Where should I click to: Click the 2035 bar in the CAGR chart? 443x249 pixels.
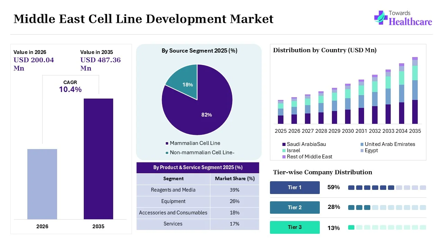[98, 159]
